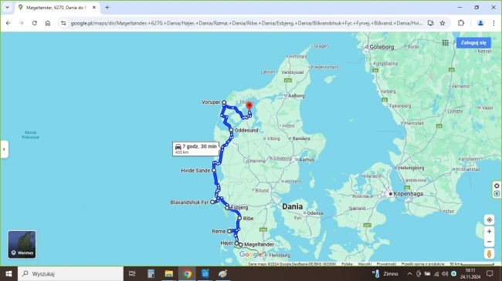Show hidden system tray icons chevron
The height and width of the screenshot is (281, 502).
click(x=409, y=273)
